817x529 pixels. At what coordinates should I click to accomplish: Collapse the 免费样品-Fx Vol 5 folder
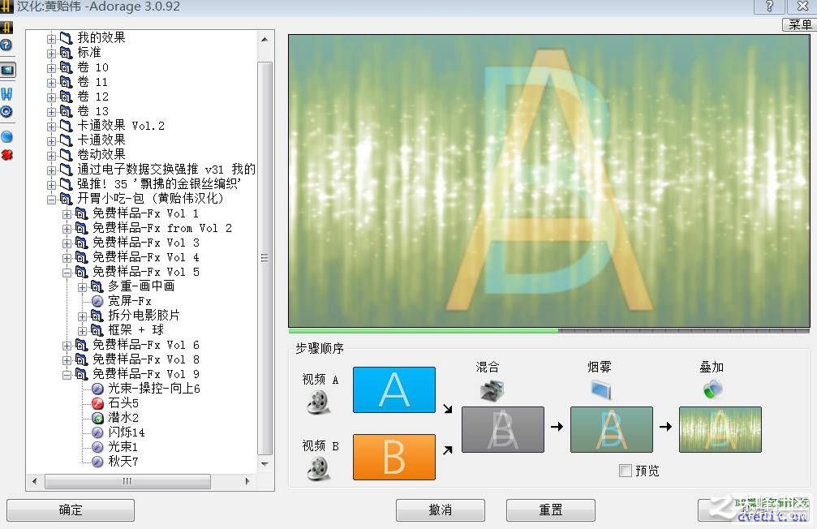click(67, 272)
